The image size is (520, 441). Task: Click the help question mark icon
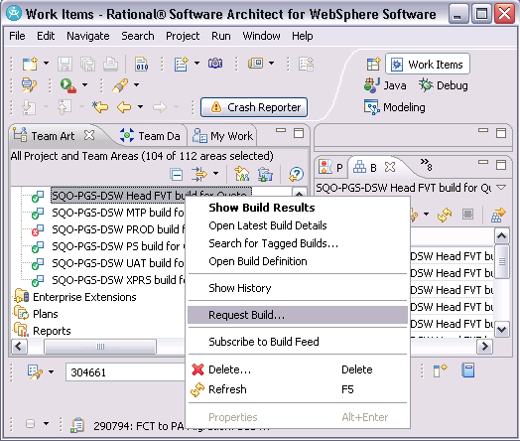[x=296, y=174]
